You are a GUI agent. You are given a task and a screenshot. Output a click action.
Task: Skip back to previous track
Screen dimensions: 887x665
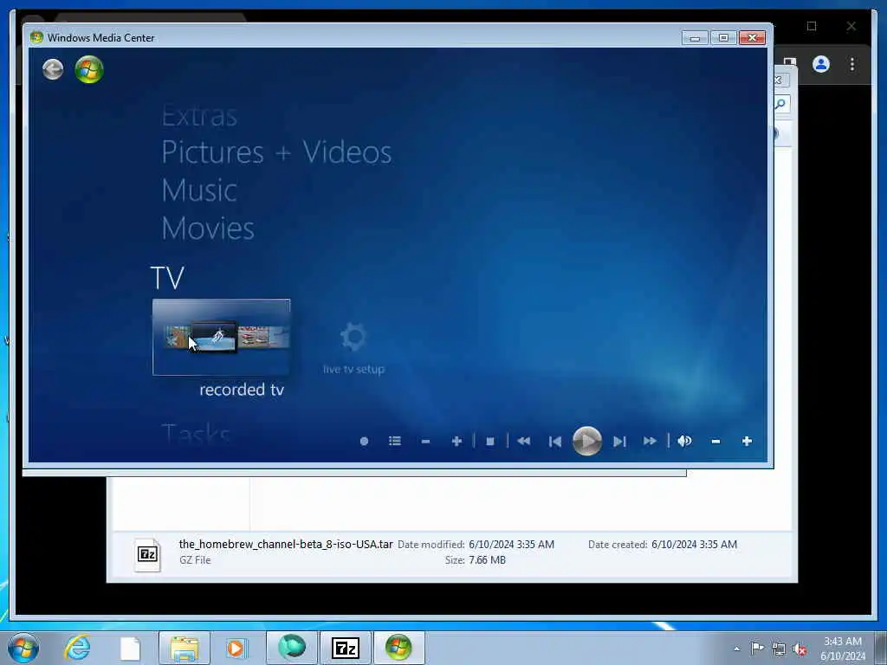[555, 441]
